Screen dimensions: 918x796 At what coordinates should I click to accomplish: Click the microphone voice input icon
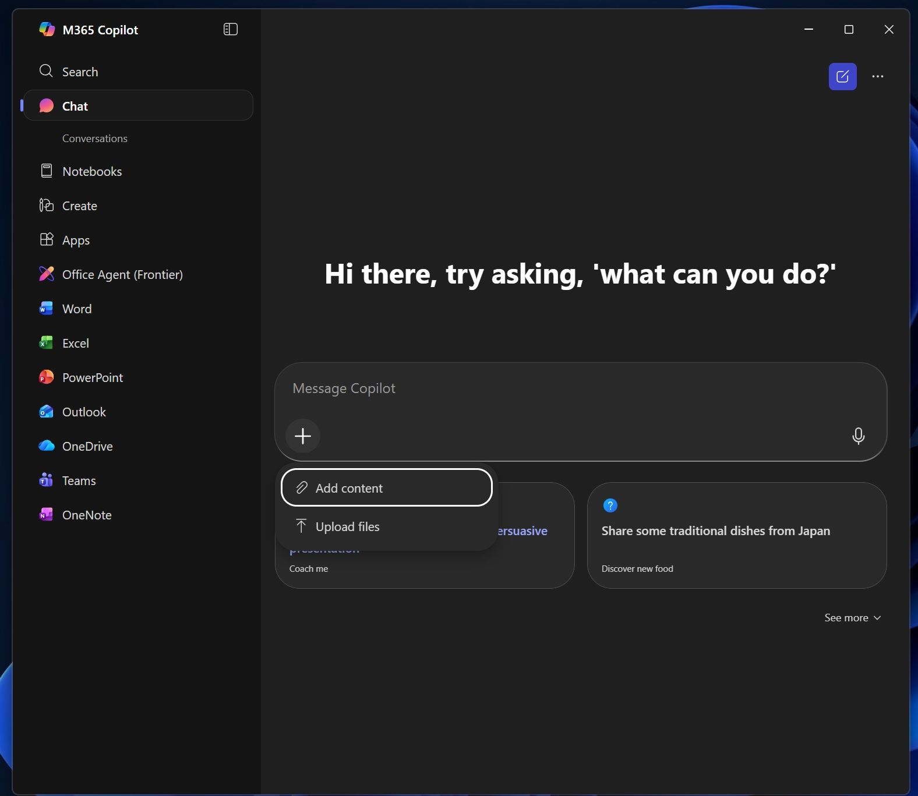[x=858, y=436]
